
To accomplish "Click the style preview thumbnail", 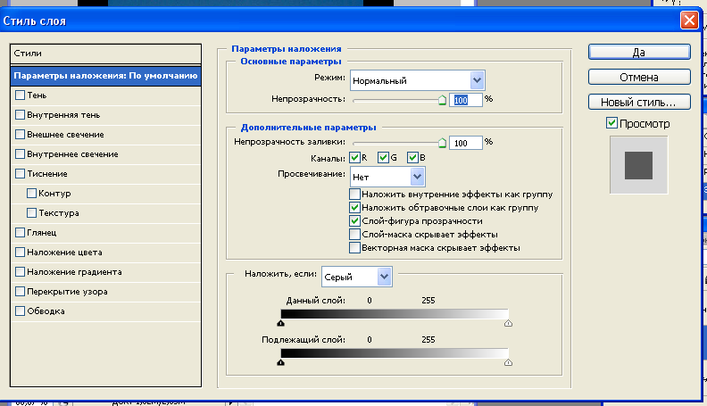I will coord(638,165).
